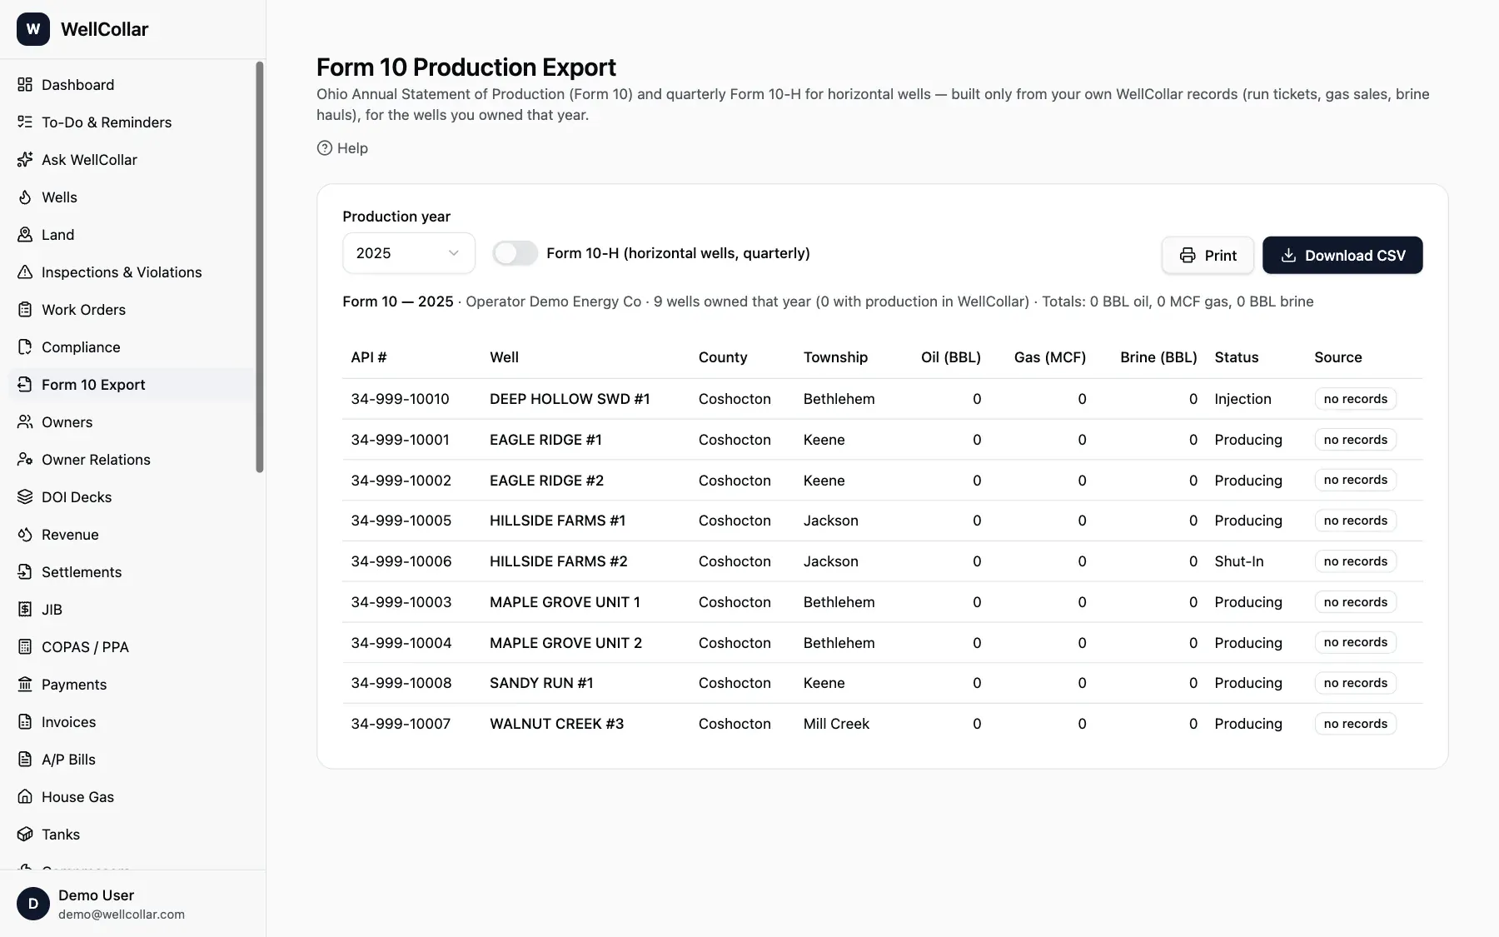Click the Status column header
This screenshot has width=1499, height=937.
click(x=1236, y=357)
